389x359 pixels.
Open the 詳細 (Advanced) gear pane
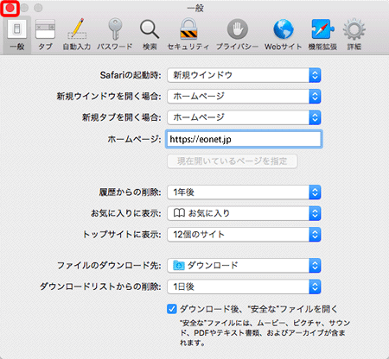click(354, 35)
